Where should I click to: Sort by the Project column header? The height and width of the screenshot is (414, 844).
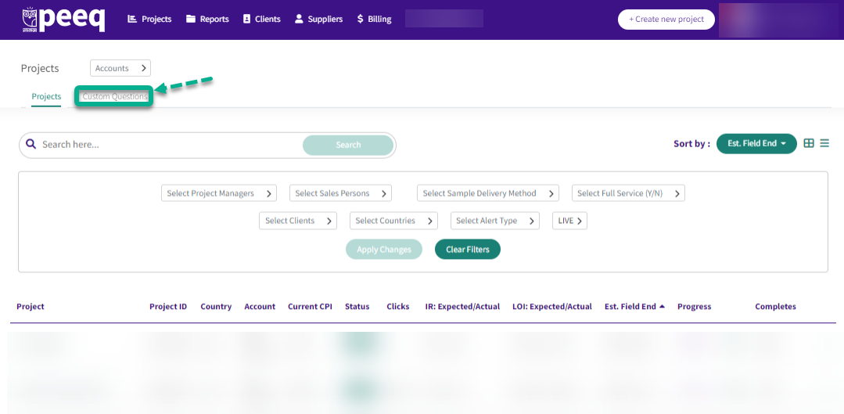[x=31, y=306]
